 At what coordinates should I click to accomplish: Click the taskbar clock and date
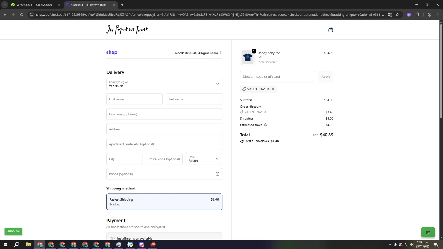pos(423,244)
